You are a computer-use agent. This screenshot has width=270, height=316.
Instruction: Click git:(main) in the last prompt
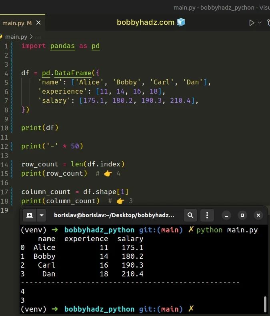tap(161, 309)
